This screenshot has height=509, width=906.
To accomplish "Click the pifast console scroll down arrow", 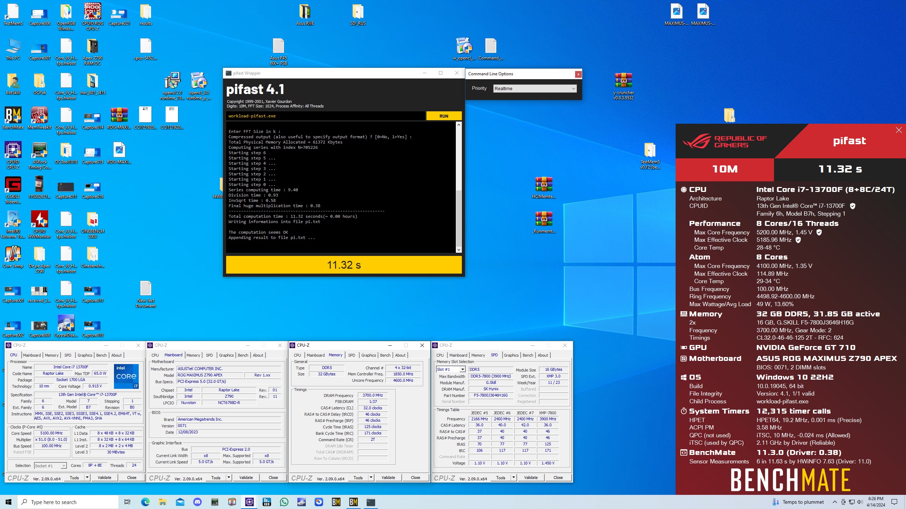I will coord(459,250).
